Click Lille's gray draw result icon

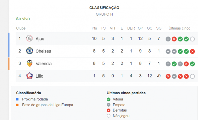(174, 76)
